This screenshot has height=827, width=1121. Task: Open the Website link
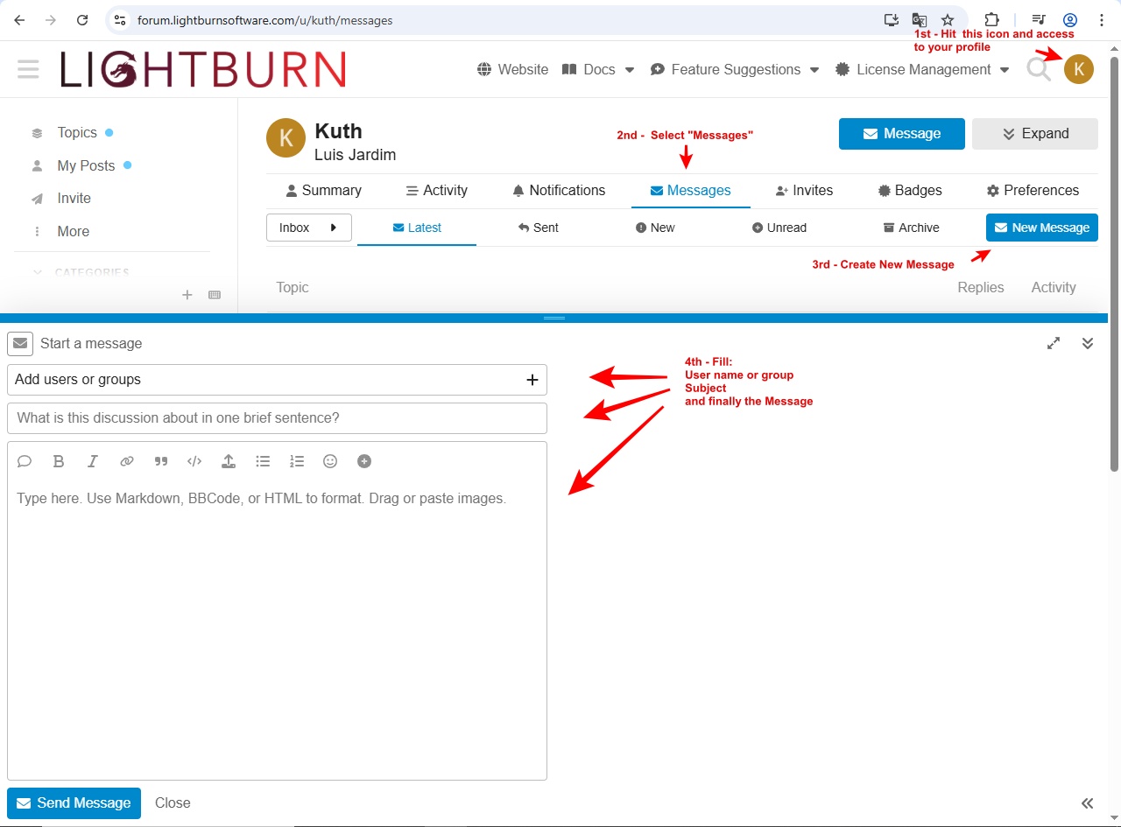tap(512, 69)
